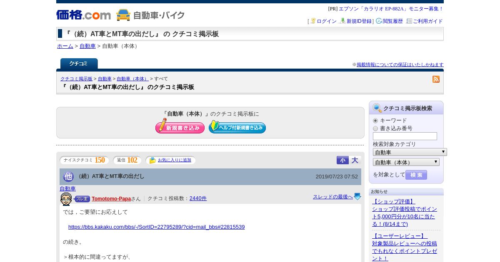Click the post timestamp 2019/07/23 07:52

click(x=337, y=177)
